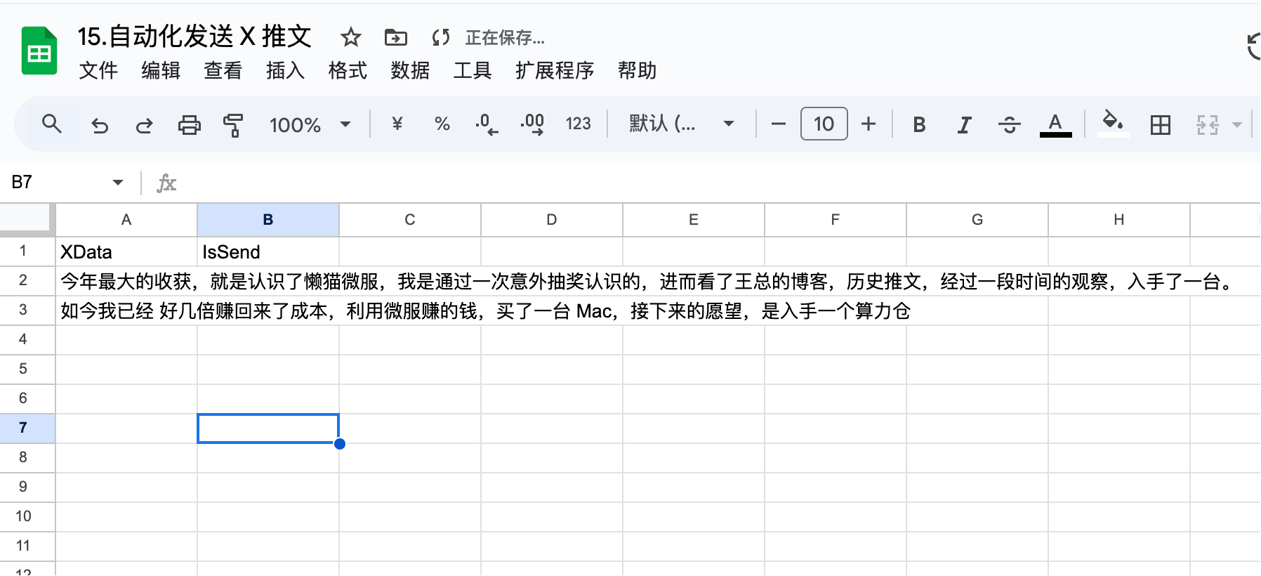Open the 扩展程序 menu
The width and height of the screenshot is (1261, 576).
click(555, 70)
